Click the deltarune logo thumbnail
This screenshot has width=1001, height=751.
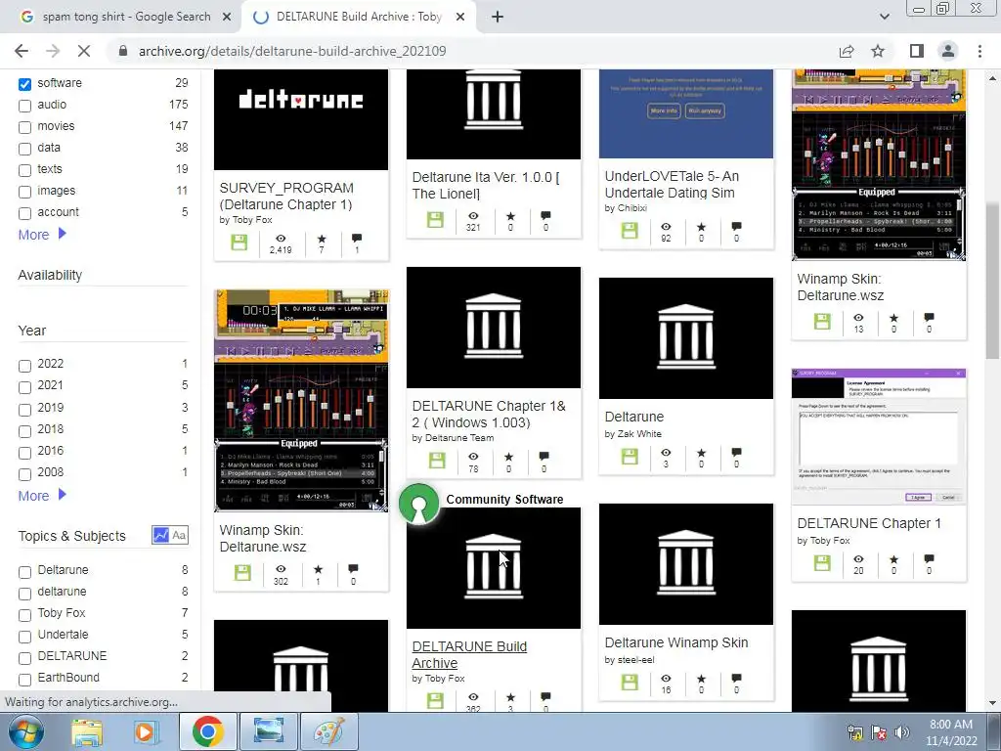tap(301, 119)
